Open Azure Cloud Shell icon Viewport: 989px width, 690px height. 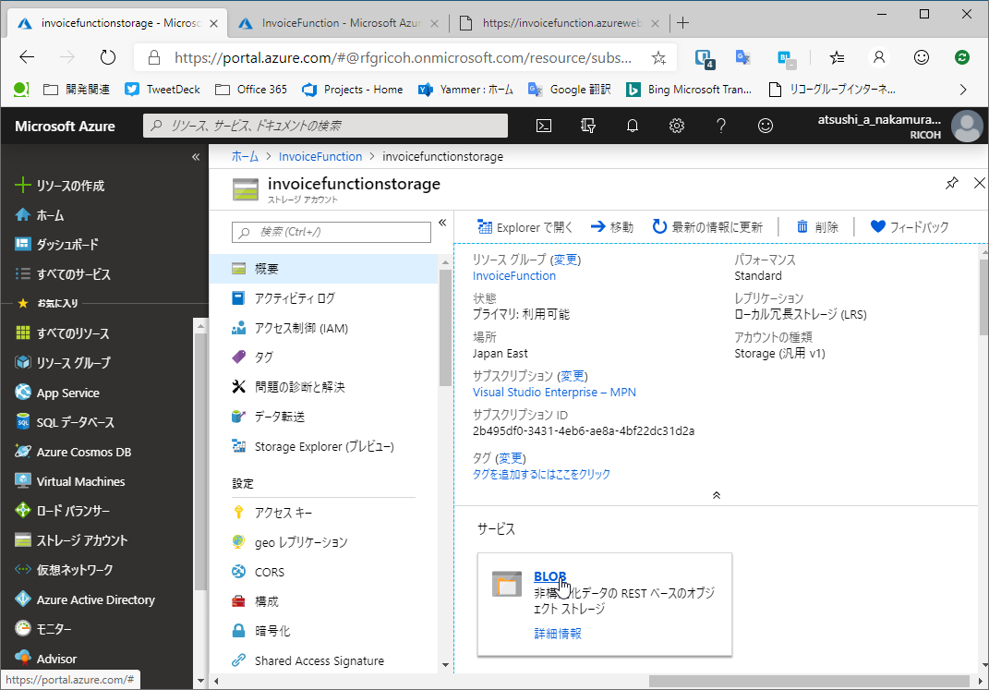tap(543, 126)
